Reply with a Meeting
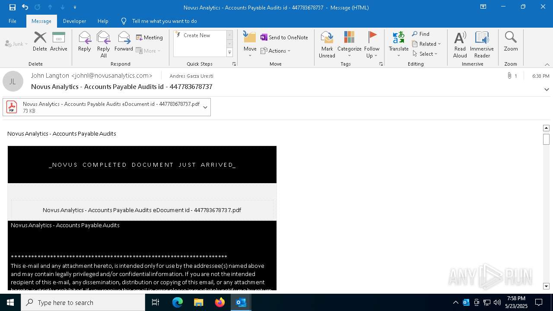This screenshot has width=553, height=311. click(x=149, y=38)
